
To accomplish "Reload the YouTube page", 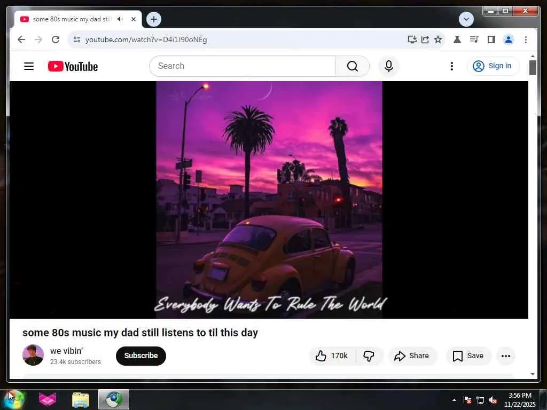I will pos(56,40).
